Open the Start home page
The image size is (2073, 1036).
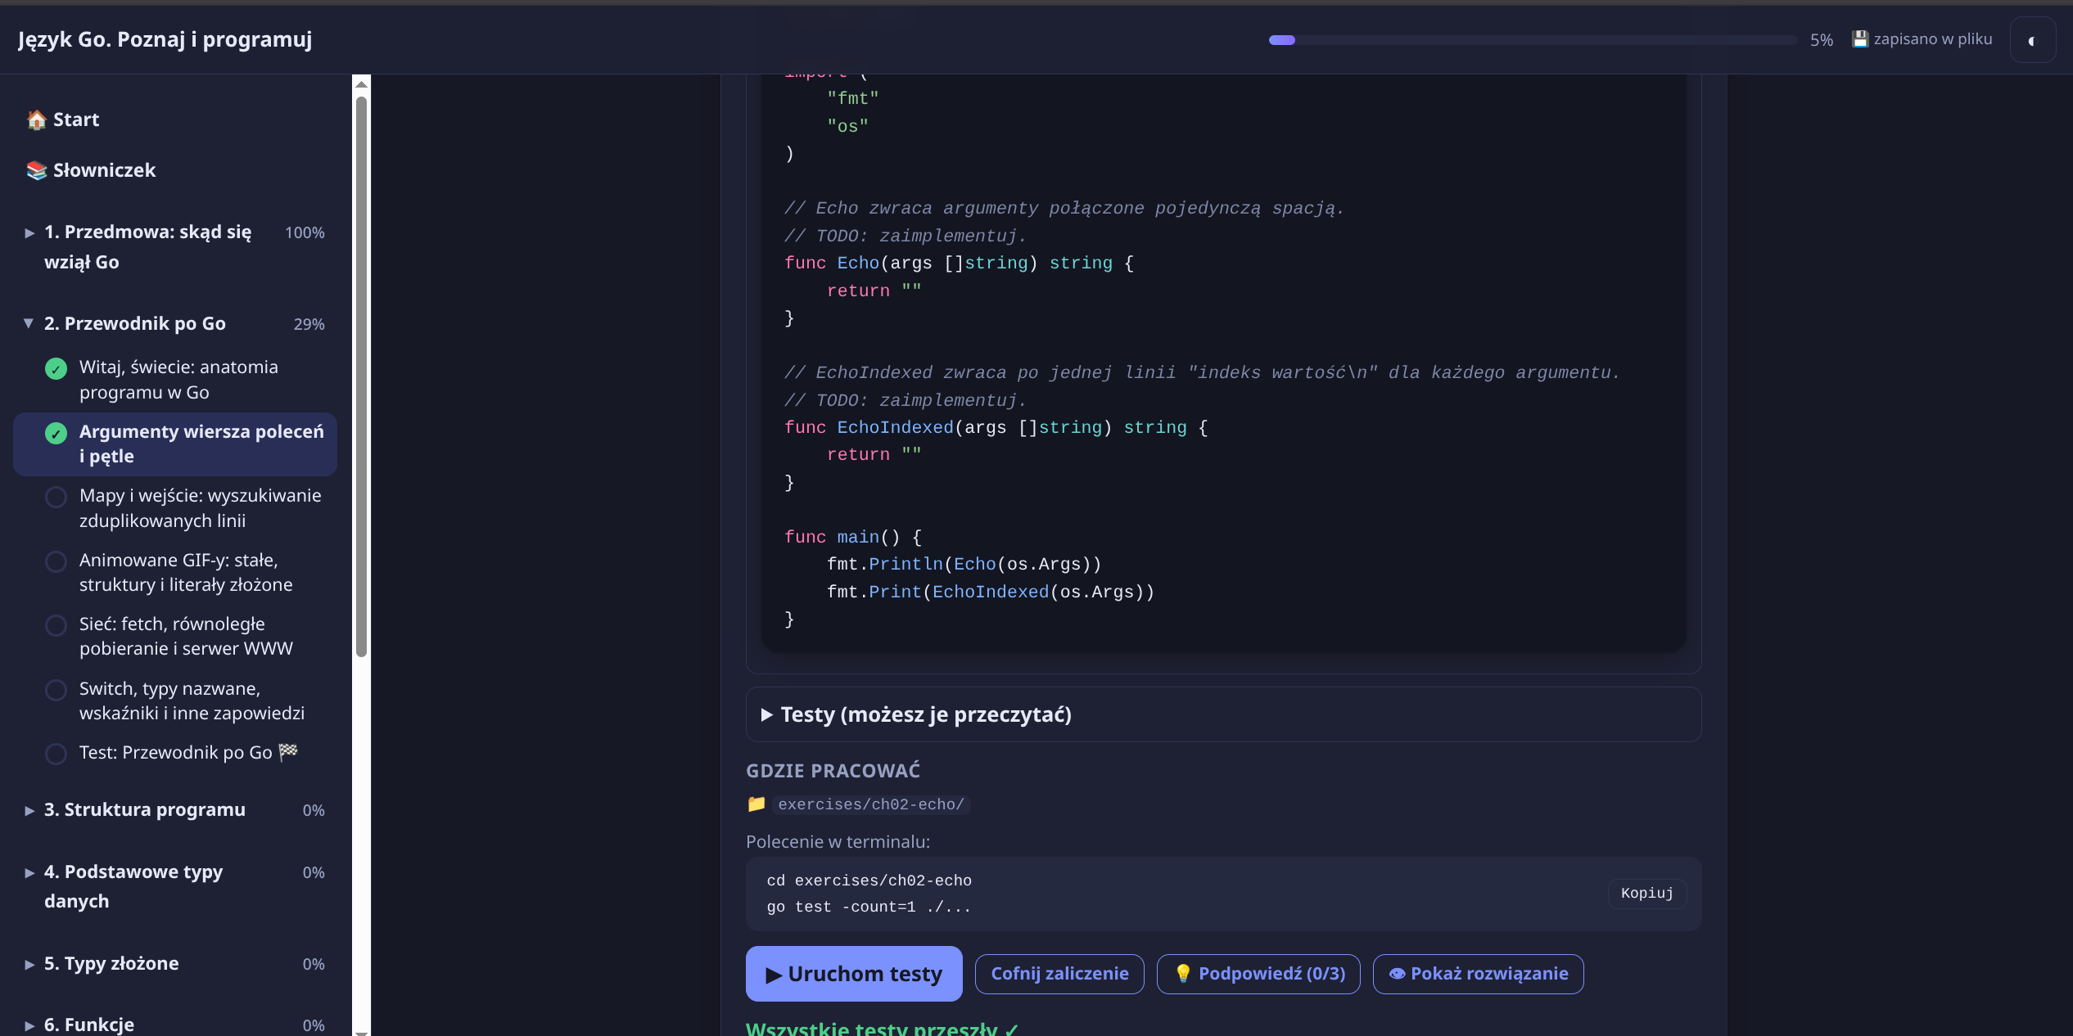[63, 119]
